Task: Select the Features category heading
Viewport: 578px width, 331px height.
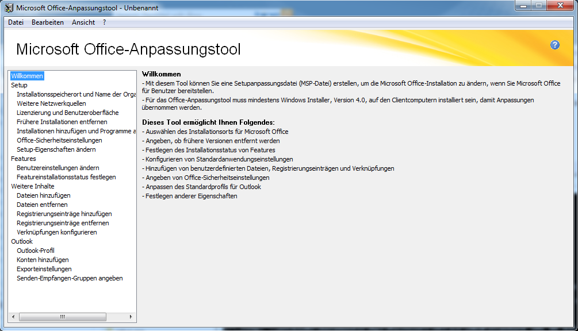Action: pos(23,159)
